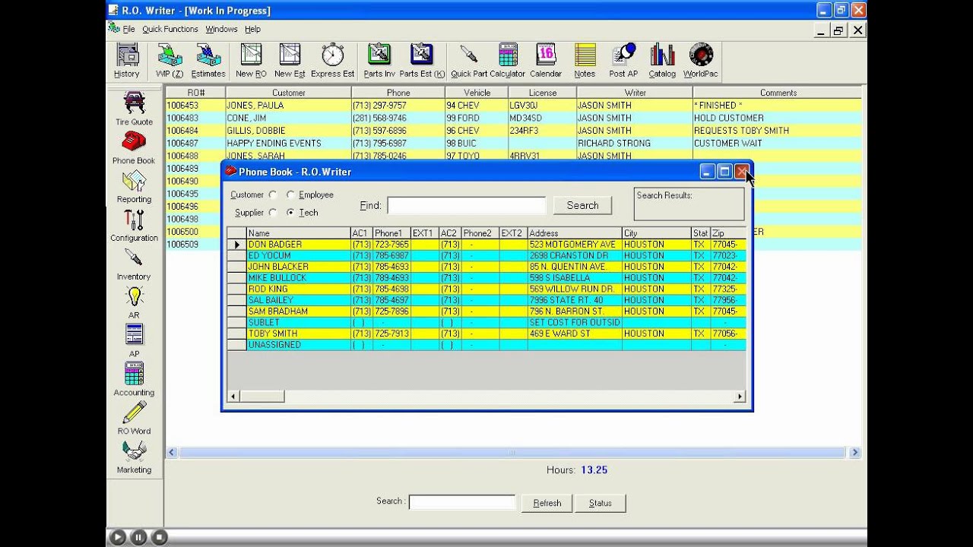Open WIP (Z) from the toolbar
This screenshot has width=973, height=547.
tap(170, 61)
